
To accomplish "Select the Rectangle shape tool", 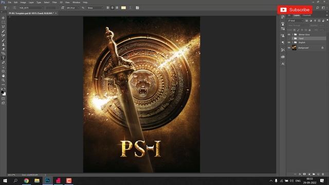I will [3, 71].
